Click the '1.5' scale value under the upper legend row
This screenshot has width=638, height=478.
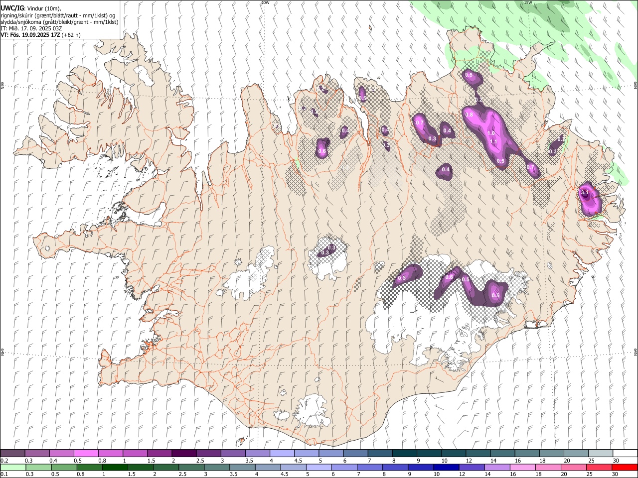(151, 461)
